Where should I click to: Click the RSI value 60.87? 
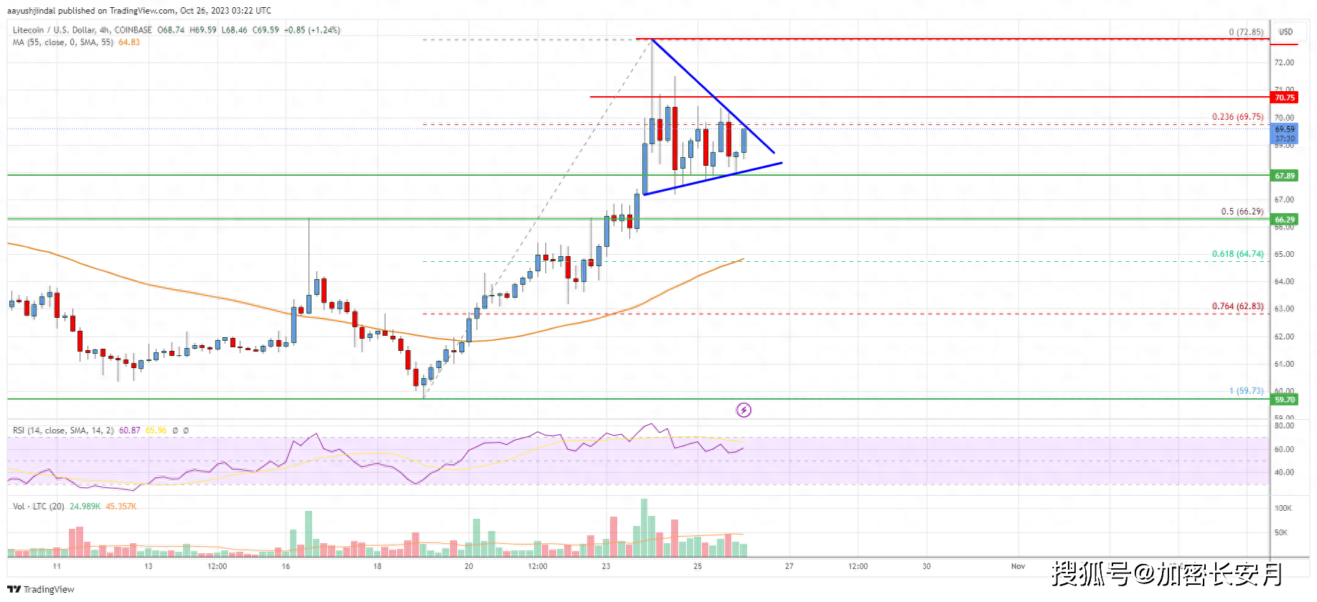129,431
